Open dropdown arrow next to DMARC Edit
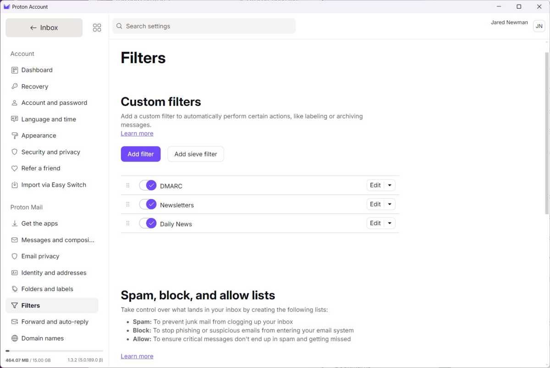 (x=390, y=185)
